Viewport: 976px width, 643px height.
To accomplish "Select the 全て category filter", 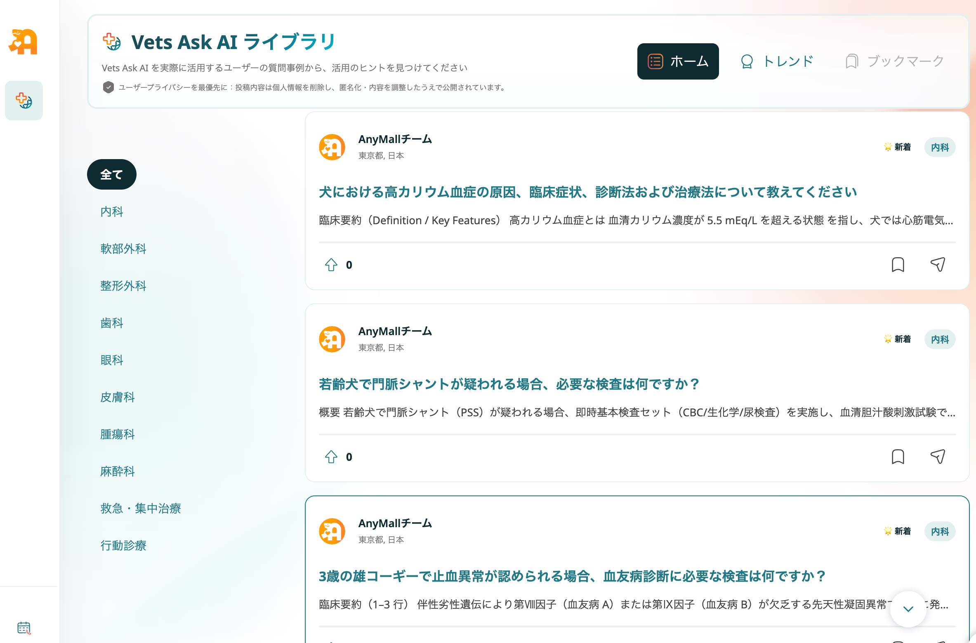I will pyautogui.click(x=111, y=174).
